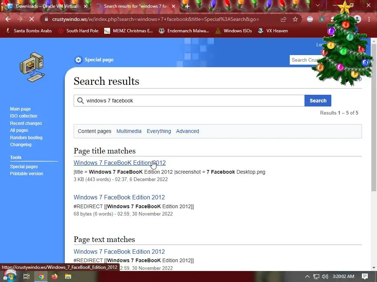
Task: Go to Main page in sidebar
Action: 20,109
